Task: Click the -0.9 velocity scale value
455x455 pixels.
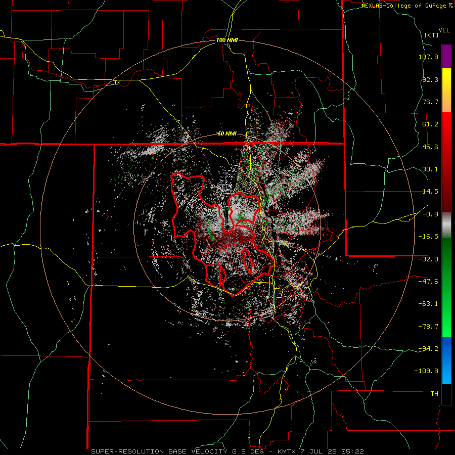Action: [x=430, y=214]
